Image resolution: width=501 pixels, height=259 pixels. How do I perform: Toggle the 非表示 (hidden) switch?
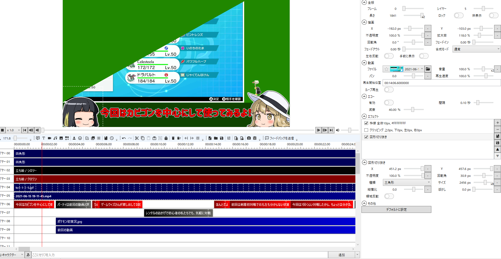494,15
